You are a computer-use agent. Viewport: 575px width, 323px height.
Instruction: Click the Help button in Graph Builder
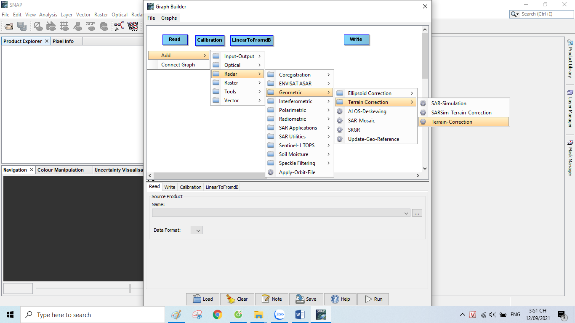tap(340, 299)
